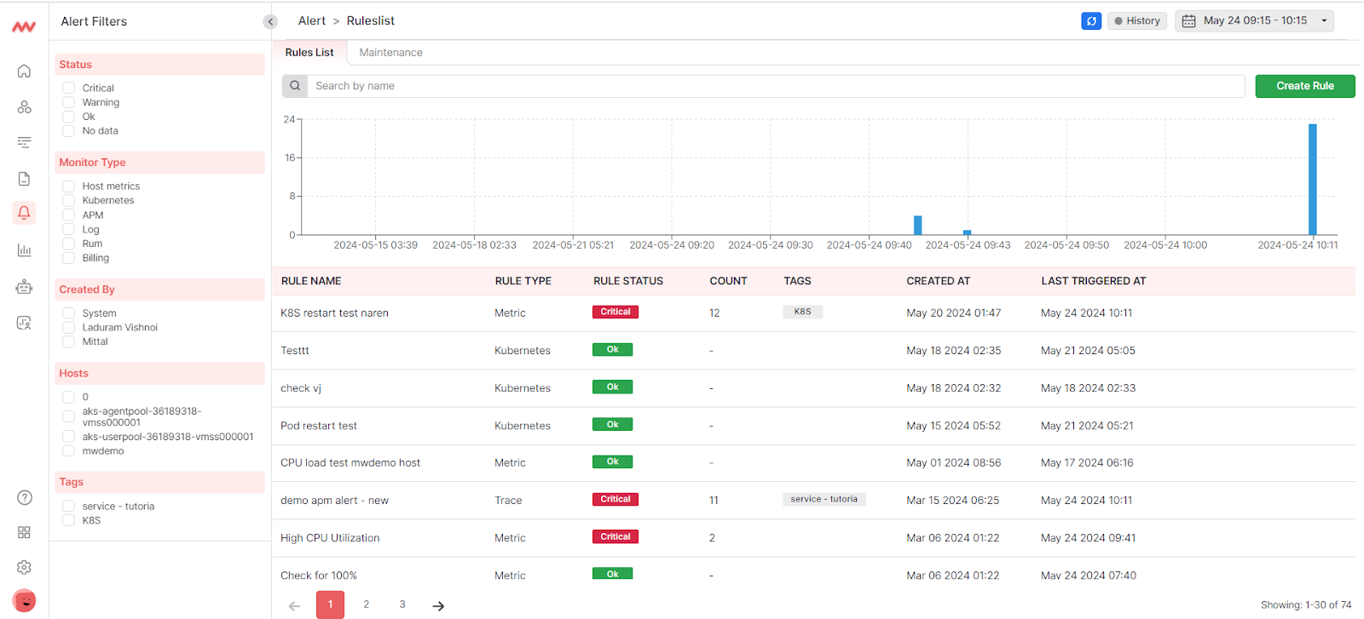Click the tallest blue bar in chart
The height and width of the screenshot is (619, 1364).
point(1312,179)
